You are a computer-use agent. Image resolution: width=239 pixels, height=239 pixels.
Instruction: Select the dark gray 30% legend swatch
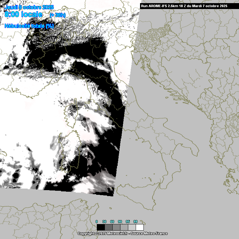click(x=108, y=227)
